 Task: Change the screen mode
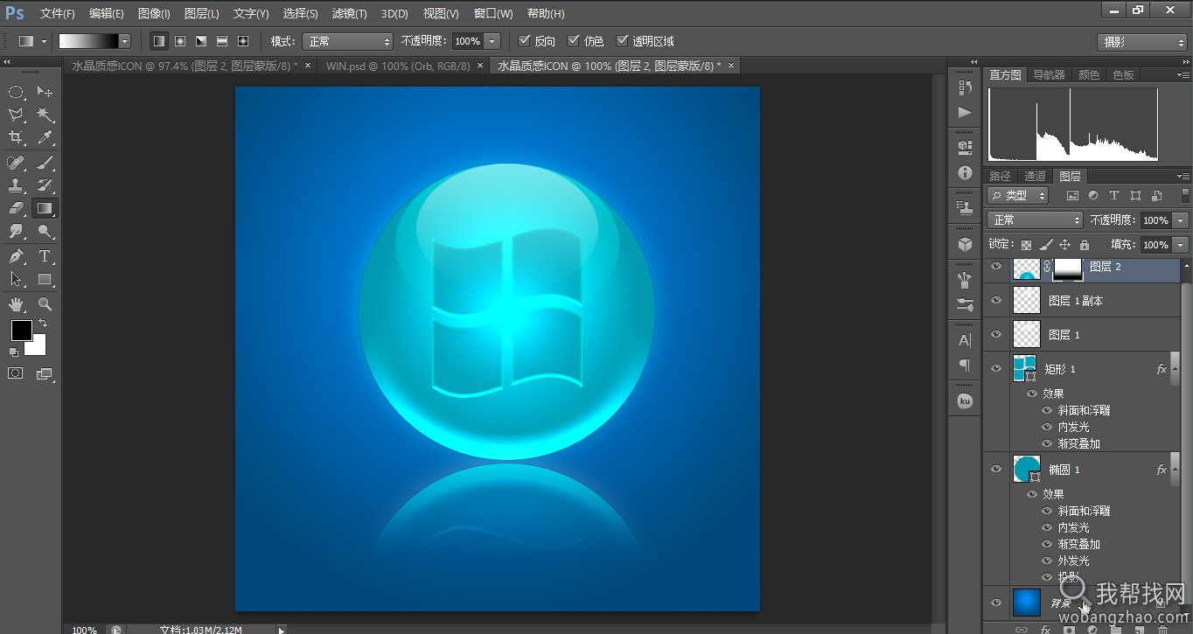pos(45,373)
